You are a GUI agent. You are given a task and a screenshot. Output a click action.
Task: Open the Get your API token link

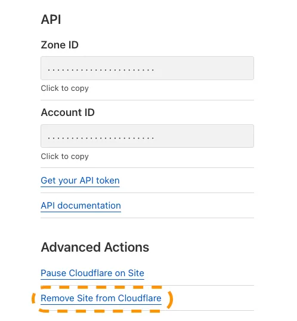[x=80, y=181]
